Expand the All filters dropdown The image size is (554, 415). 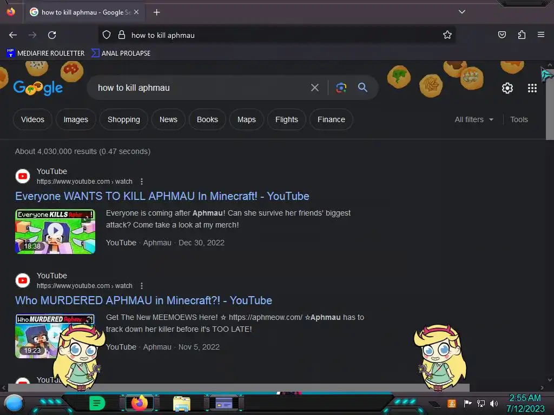click(x=474, y=119)
